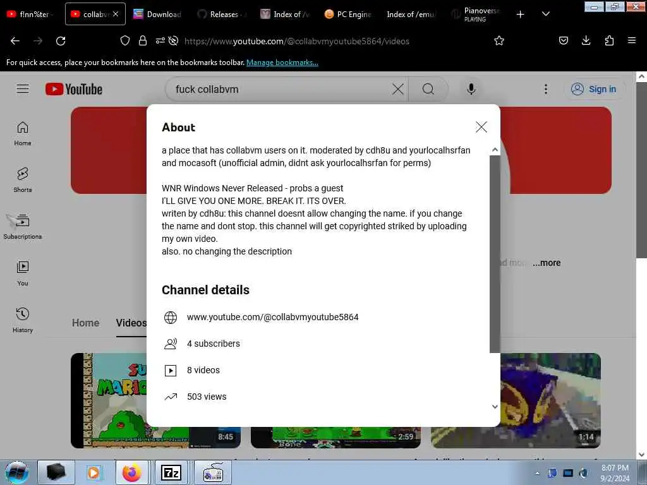Screen dimensions: 647x485
Task: Open the media player taskbar icon
Action: 94,472
